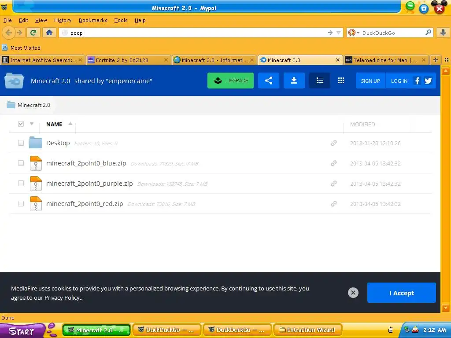Click the blue folder icon for Desktop
The image size is (451, 338).
tap(35, 143)
